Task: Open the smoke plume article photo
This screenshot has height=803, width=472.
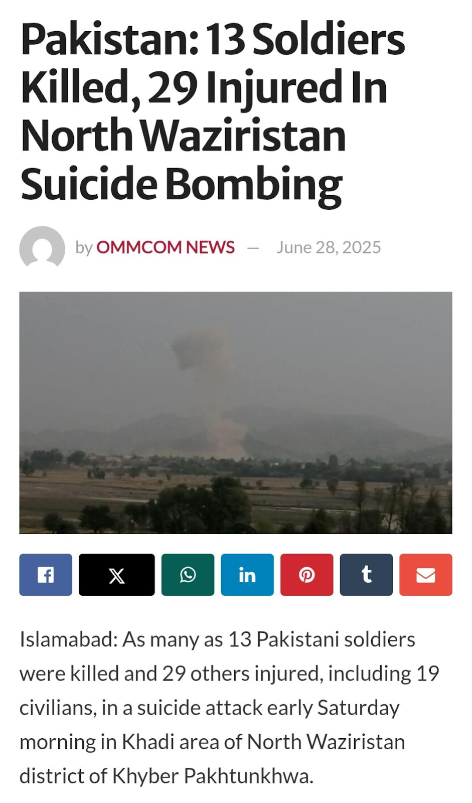Action: tap(236, 413)
